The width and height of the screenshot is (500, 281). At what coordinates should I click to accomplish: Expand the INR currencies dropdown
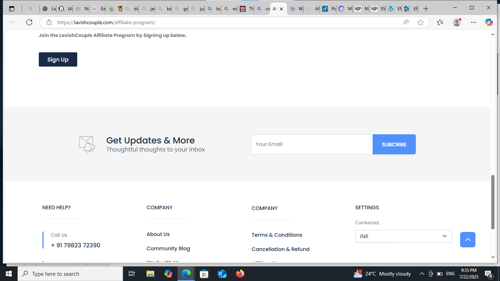point(404,236)
